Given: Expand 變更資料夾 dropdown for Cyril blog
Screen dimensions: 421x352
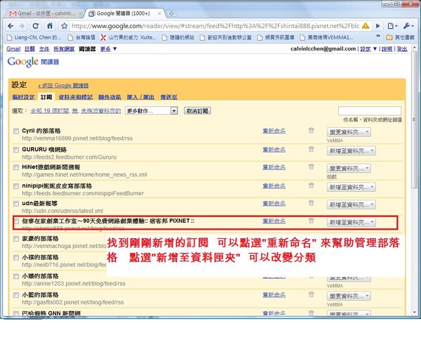Looking at the screenshot, I should 349,131.
